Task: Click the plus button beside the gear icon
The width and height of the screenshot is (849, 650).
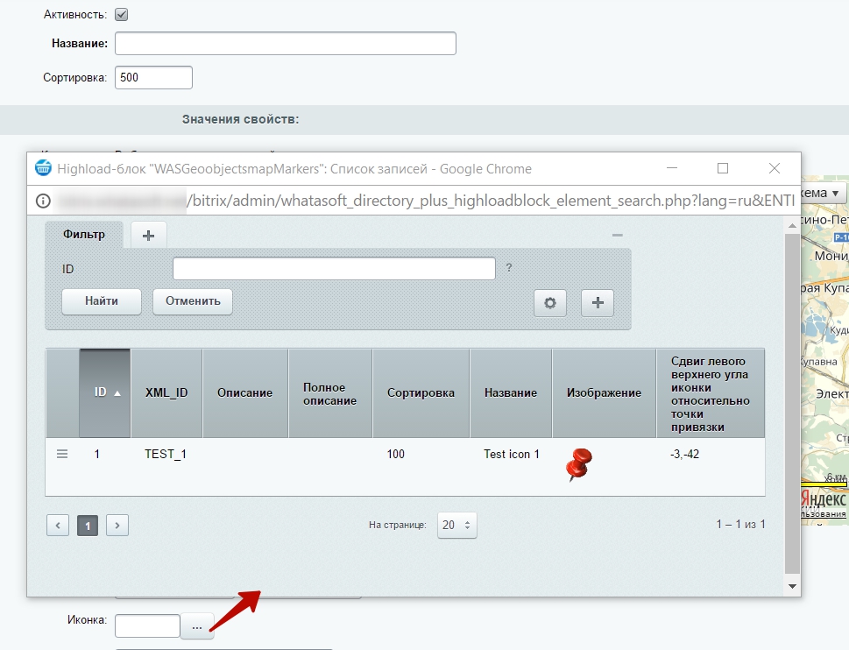Action: [598, 302]
